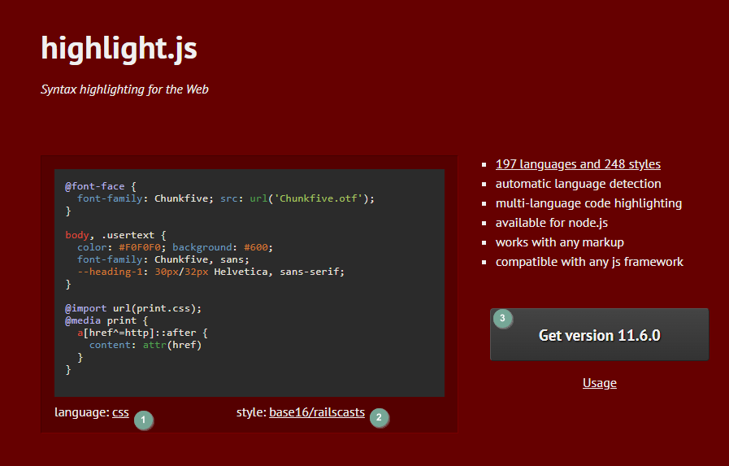Change style via 'base16/railscasts' link
Image resolution: width=729 pixels, height=466 pixels.
(x=317, y=412)
